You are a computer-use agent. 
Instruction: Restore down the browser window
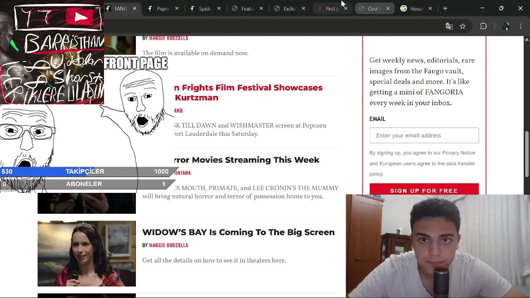[x=501, y=8]
